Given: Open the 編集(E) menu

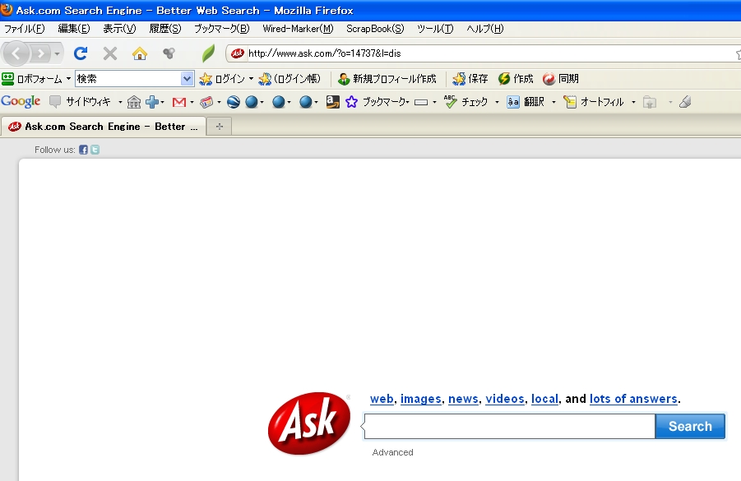Looking at the screenshot, I should click(x=74, y=29).
